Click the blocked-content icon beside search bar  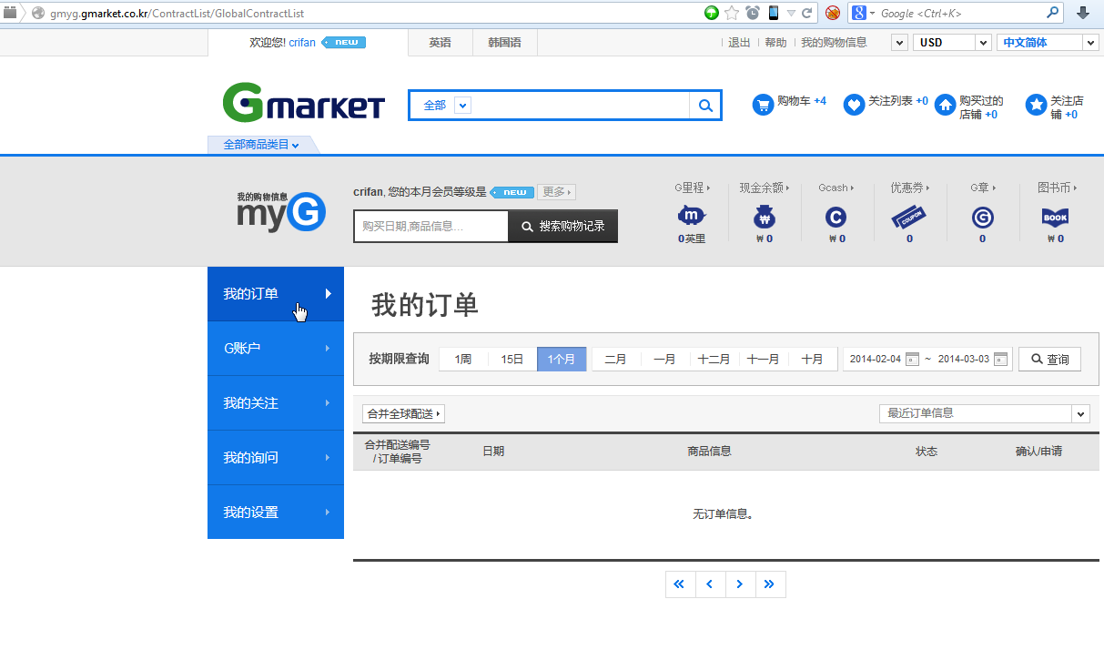(832, 13)
